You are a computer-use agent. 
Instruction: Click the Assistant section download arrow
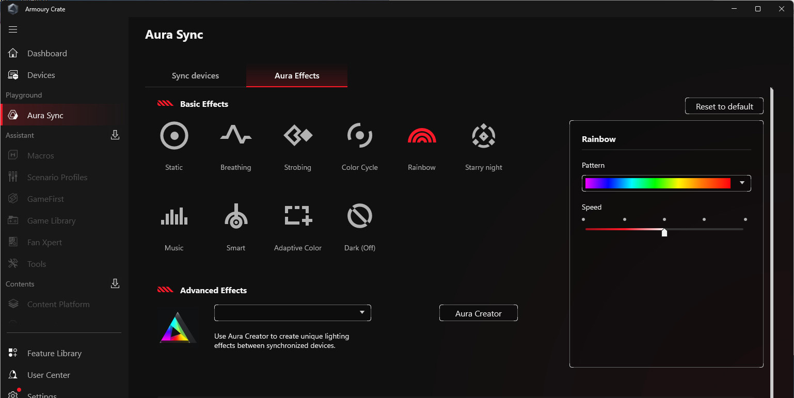pyautogui.click(x=115, y=135)
